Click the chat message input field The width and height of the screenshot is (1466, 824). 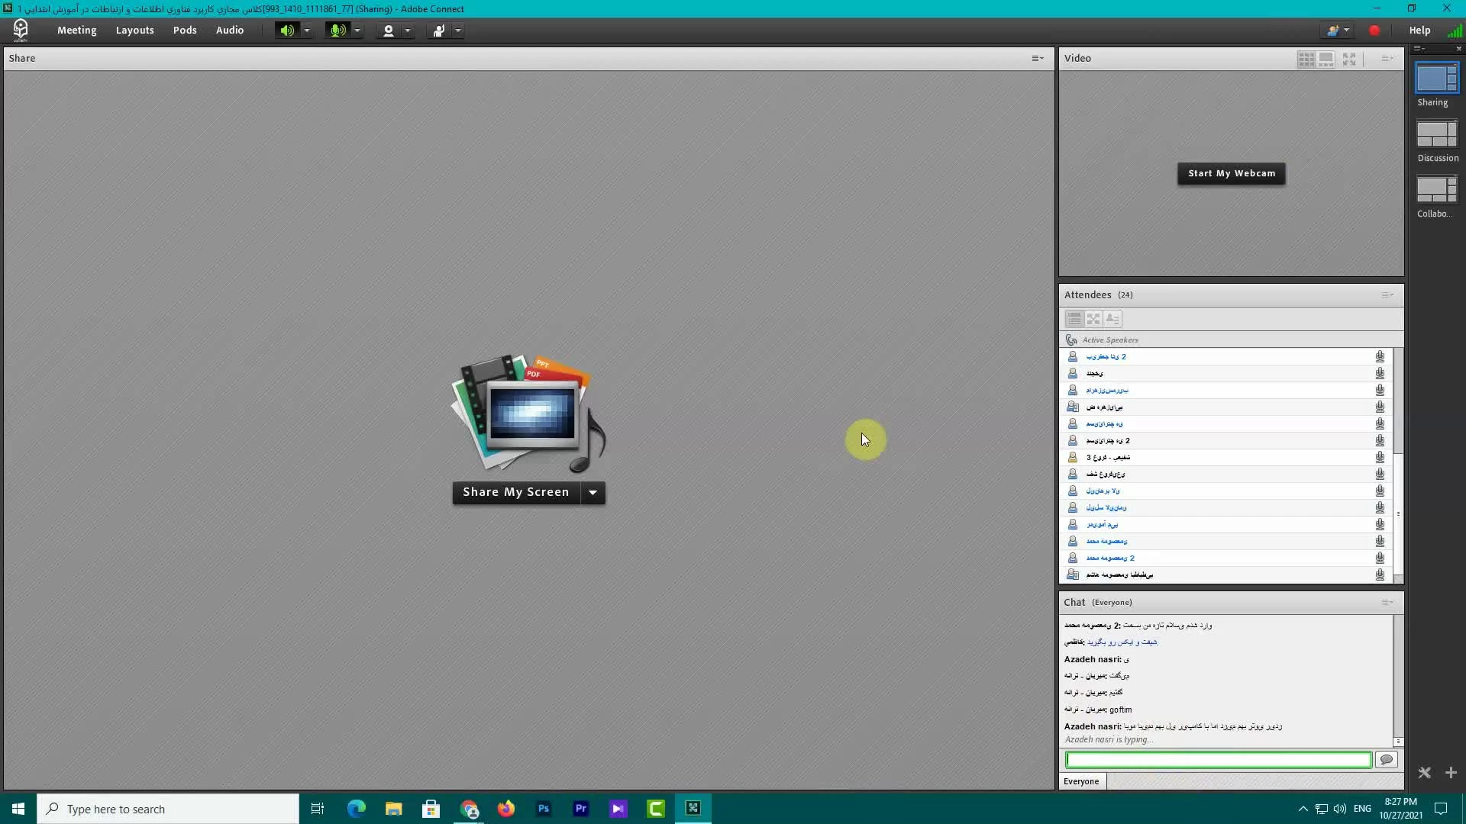tap(1218, 759)
